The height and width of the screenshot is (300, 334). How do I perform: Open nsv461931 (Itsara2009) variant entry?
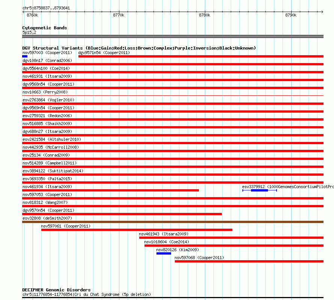(47, 76)
